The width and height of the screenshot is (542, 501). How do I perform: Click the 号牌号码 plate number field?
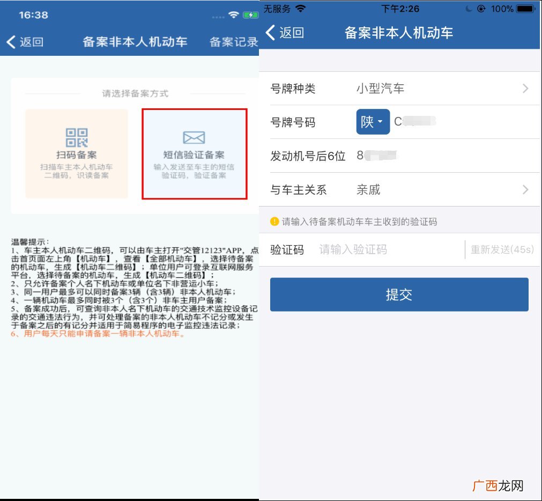465,122
